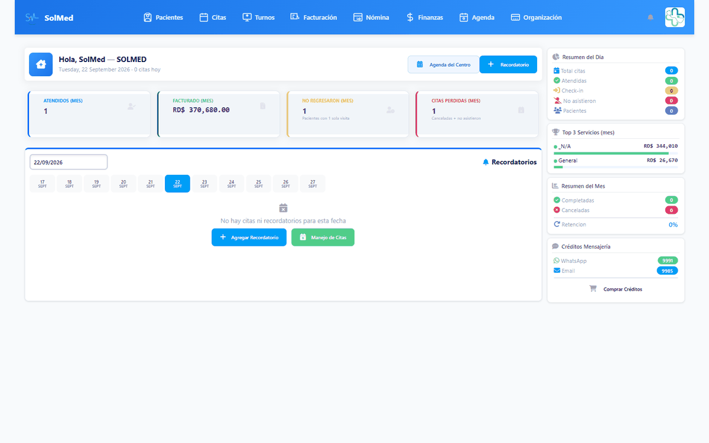Viewport: 709px width, 443px height.
Task: Click the Agenda del Centro button
Action: (x=444, y=64)
